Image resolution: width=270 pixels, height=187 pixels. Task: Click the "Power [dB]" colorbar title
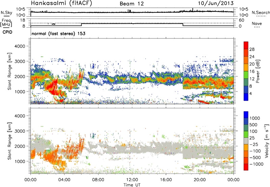(258, 71)
